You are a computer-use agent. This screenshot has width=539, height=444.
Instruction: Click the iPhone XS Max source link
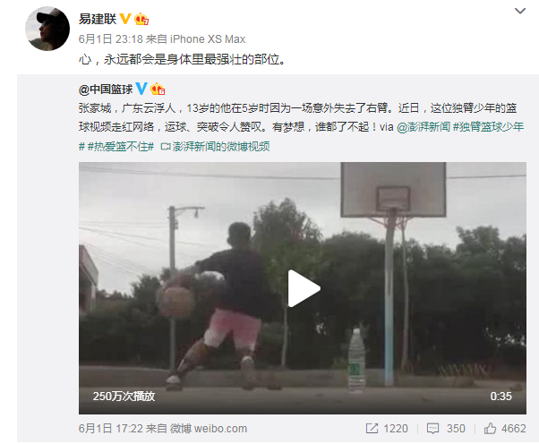[x=208, y=39]
